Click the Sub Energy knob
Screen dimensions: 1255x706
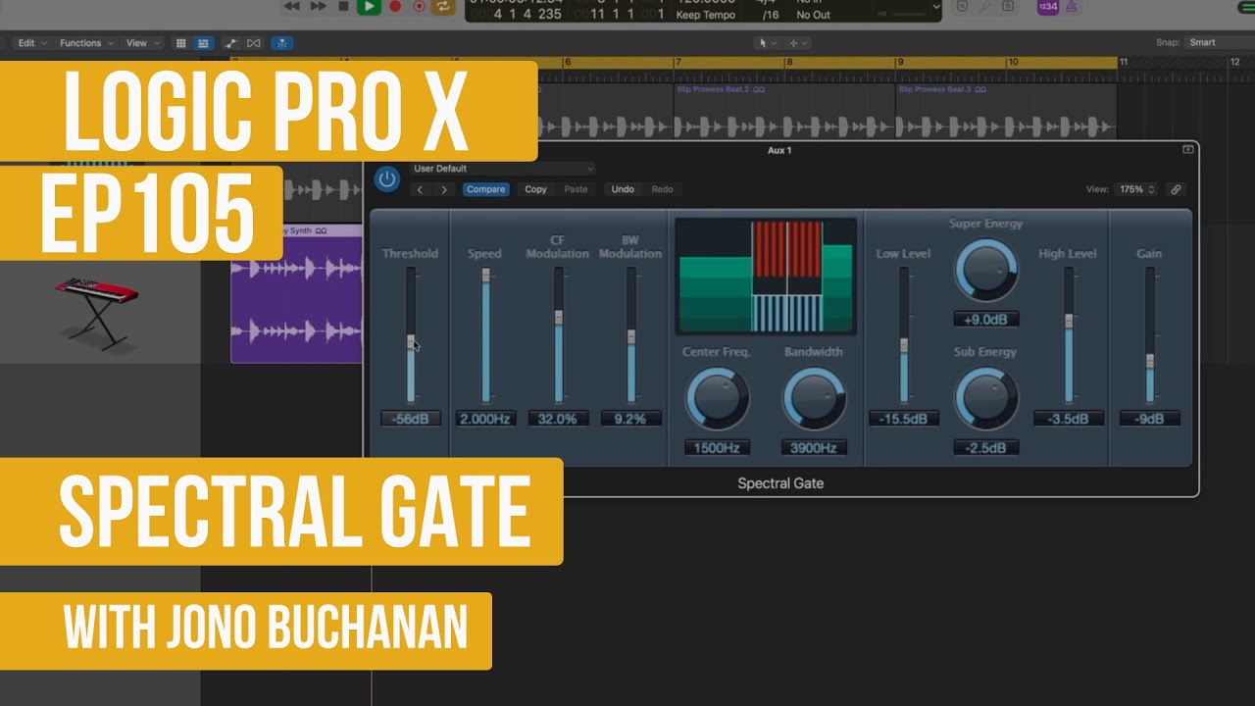coord(986,398)
